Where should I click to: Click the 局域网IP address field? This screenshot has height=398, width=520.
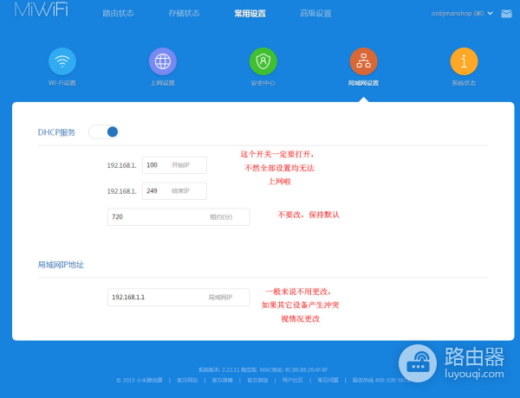(x=178, y=297)
